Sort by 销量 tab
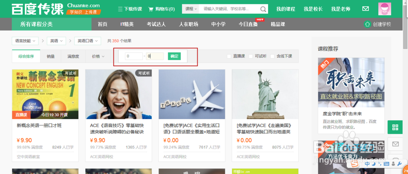This screenshot has width=408, height=174. [x=51, y=56]
